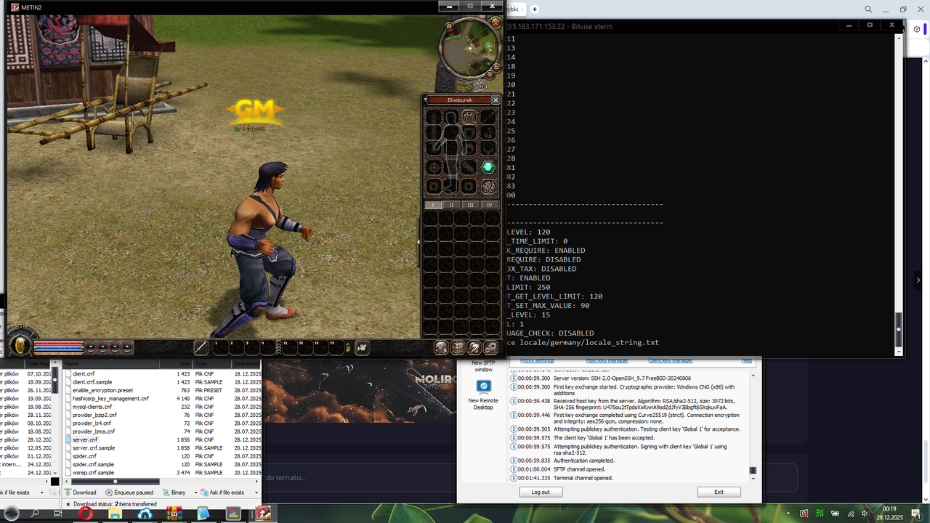Sort file list by Name column header
The width and height of the screenshot is (930, 523).
click(111, 364)
